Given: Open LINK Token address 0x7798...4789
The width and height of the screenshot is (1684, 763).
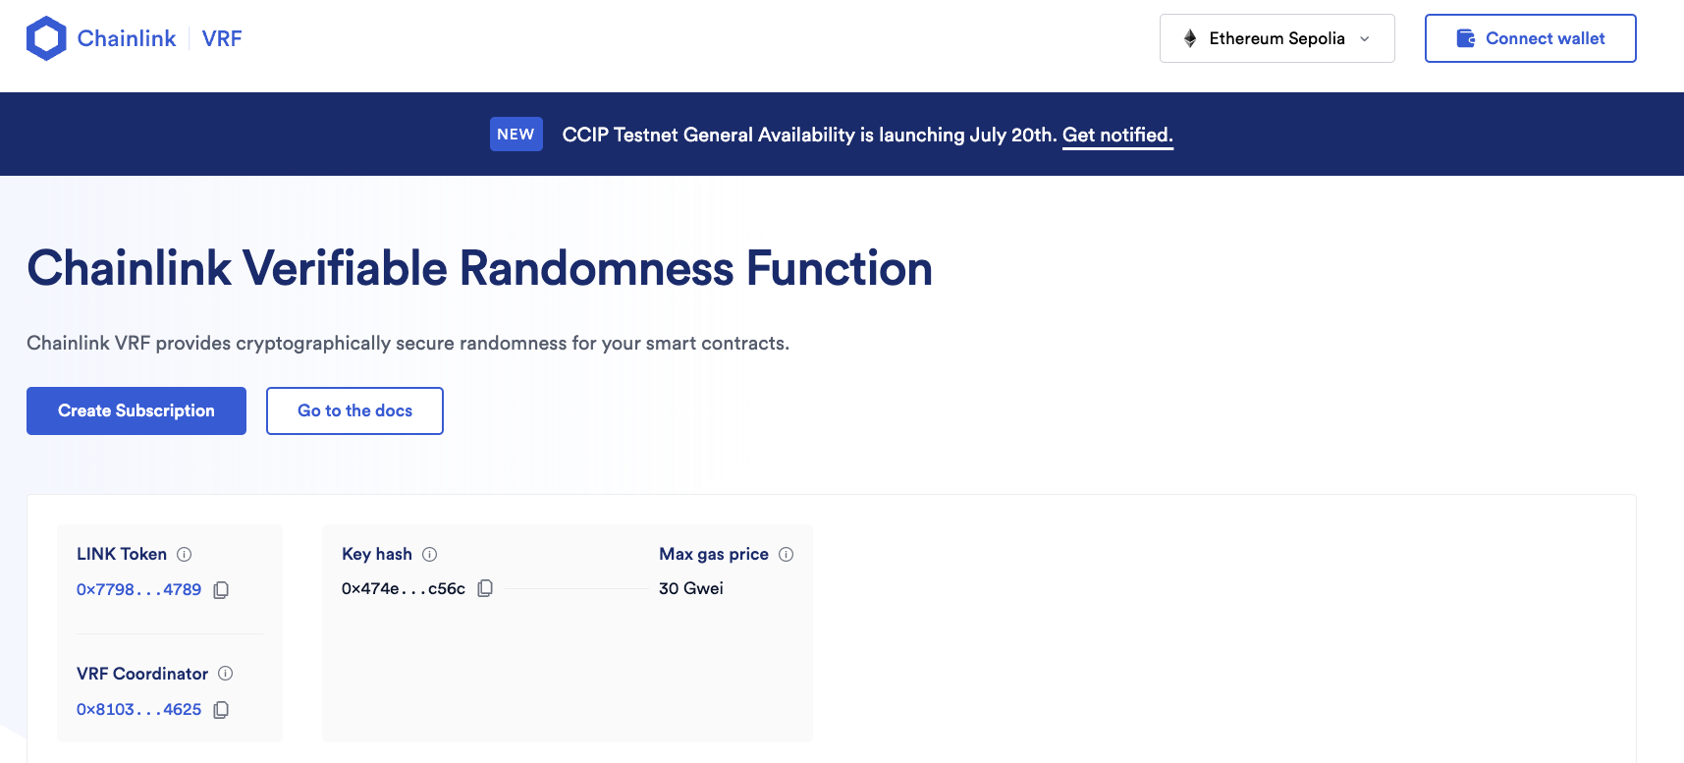Looking at the screenshot, I should [x=138, y=590].
